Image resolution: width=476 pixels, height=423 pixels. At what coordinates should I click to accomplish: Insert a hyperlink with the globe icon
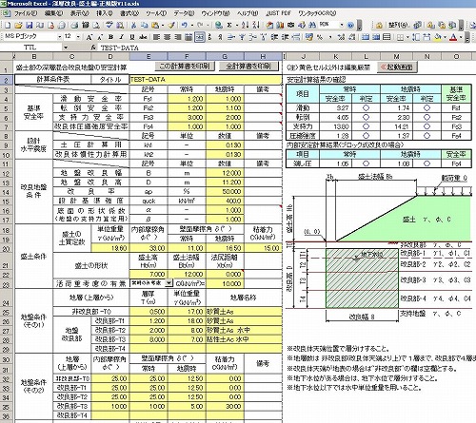(218, 25)
